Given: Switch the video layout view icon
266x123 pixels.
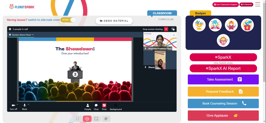Looking at the screenshot, I should tap(173, 29).
